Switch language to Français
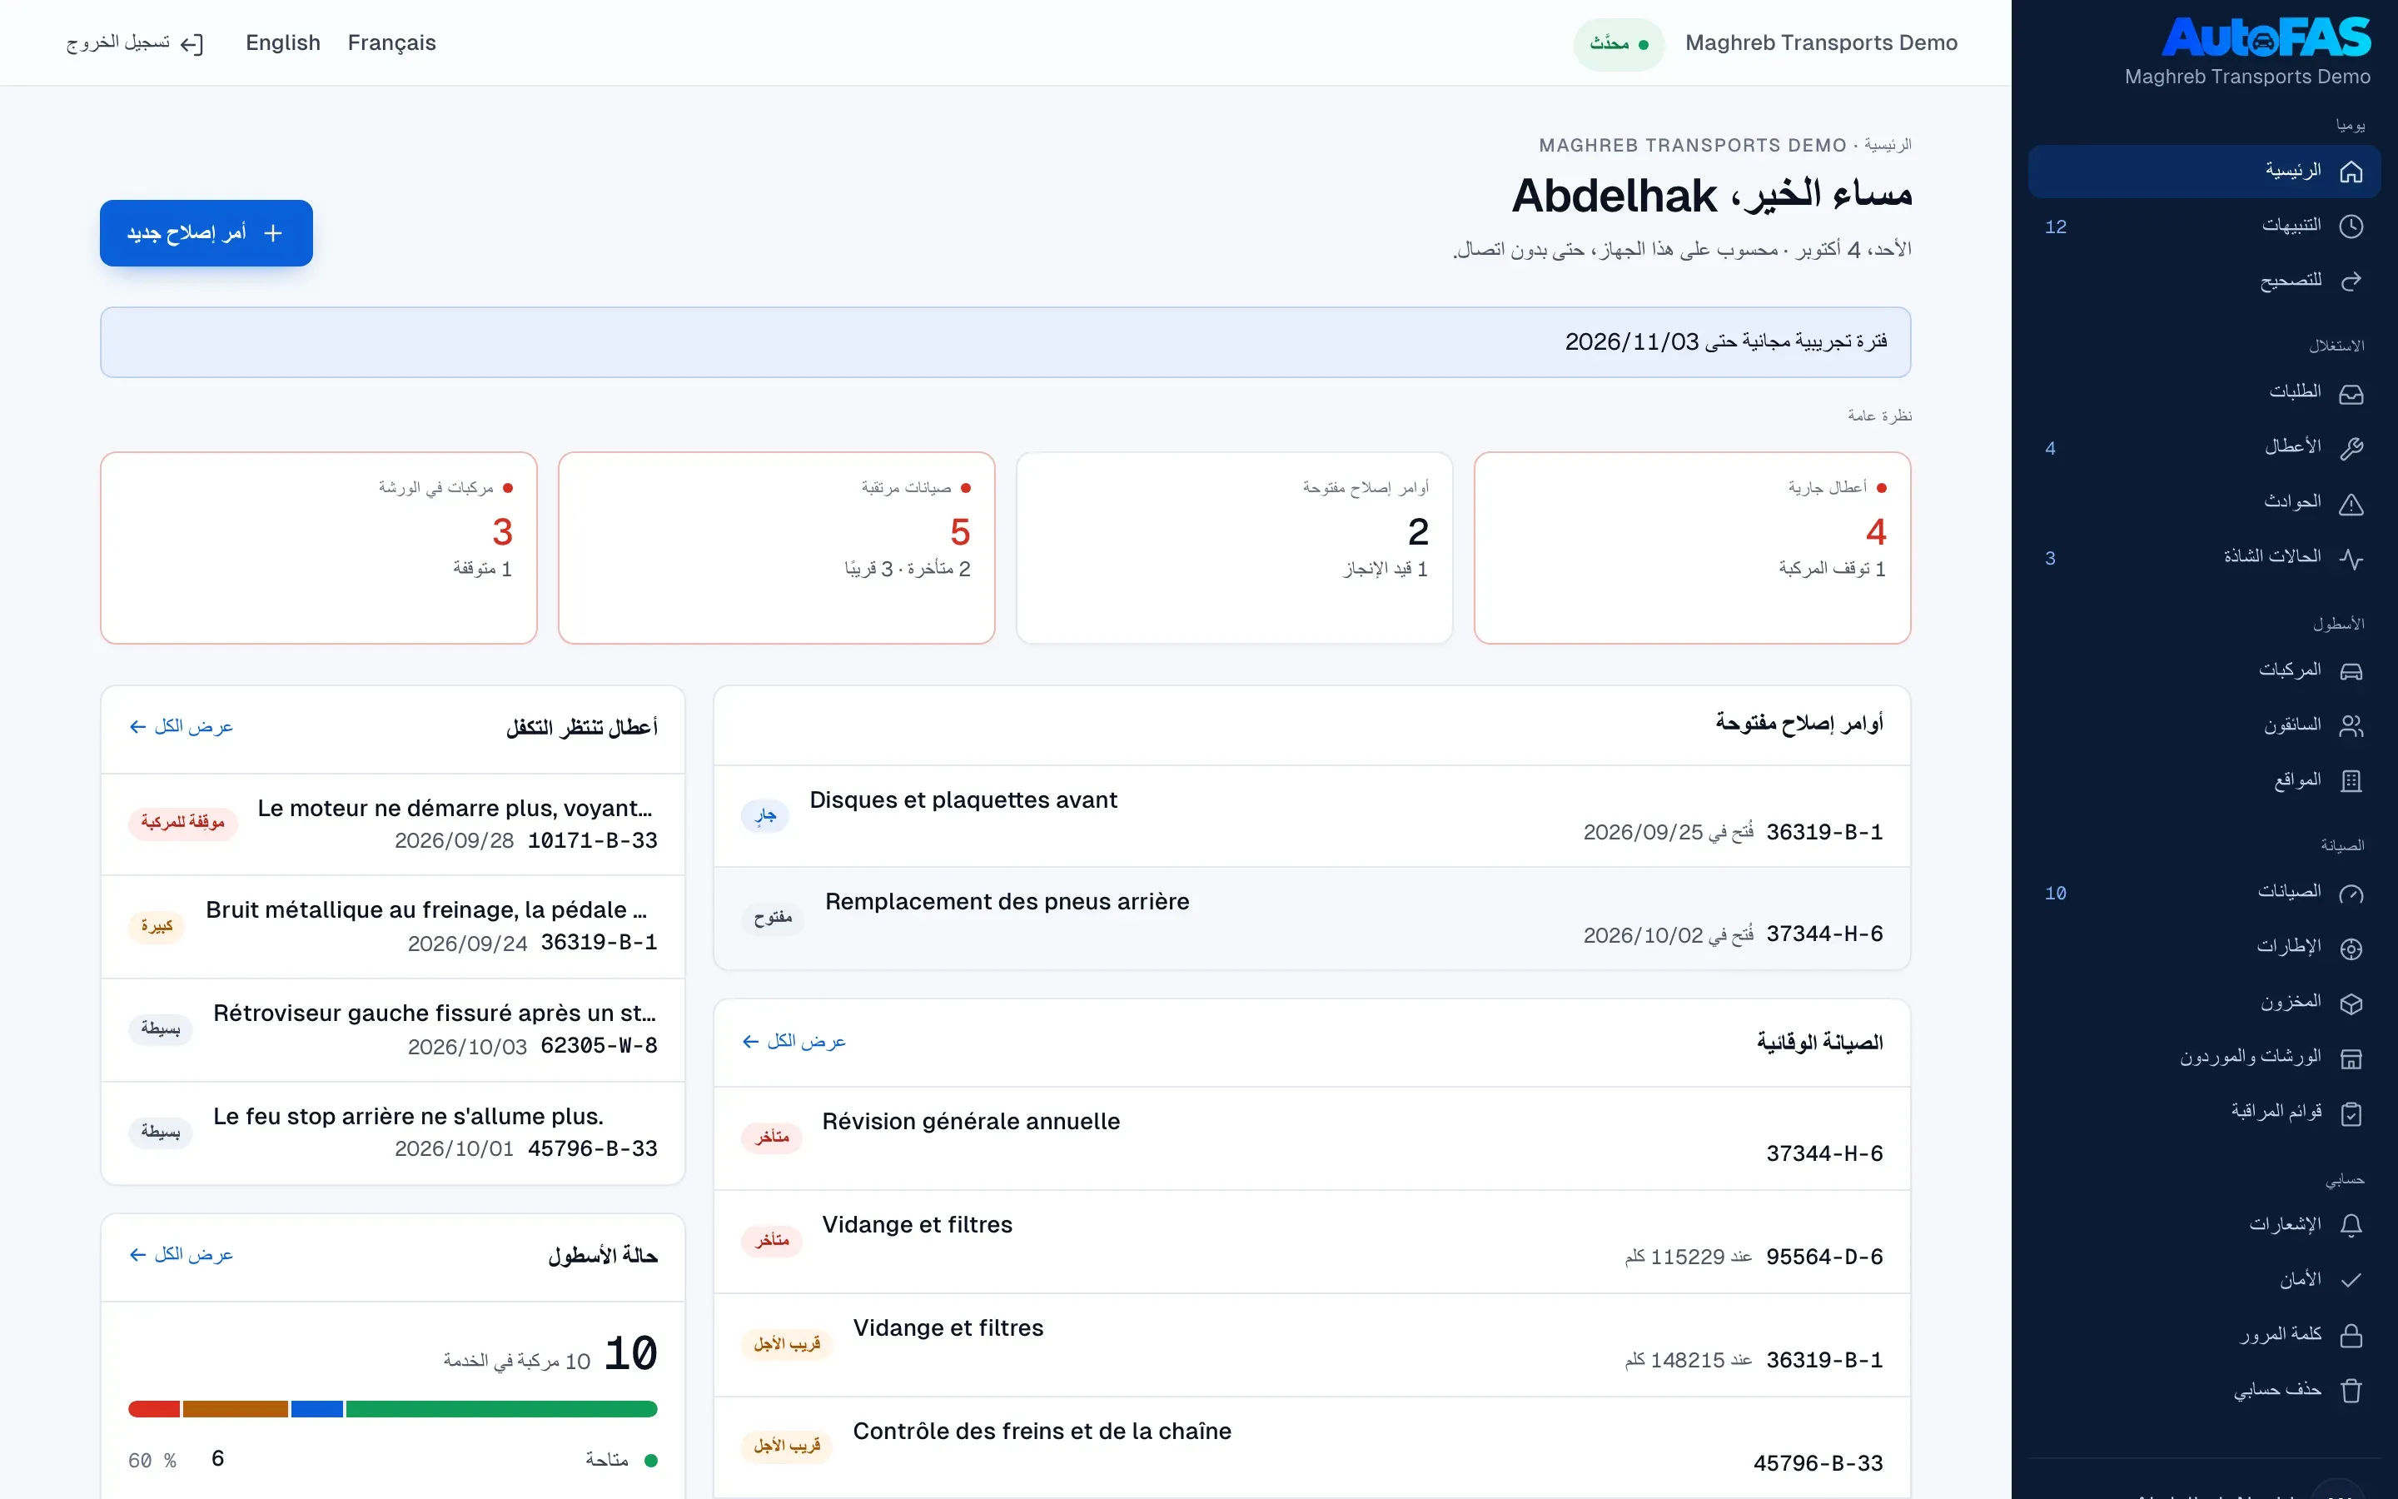2398x1499 pixels. [391, 42]
